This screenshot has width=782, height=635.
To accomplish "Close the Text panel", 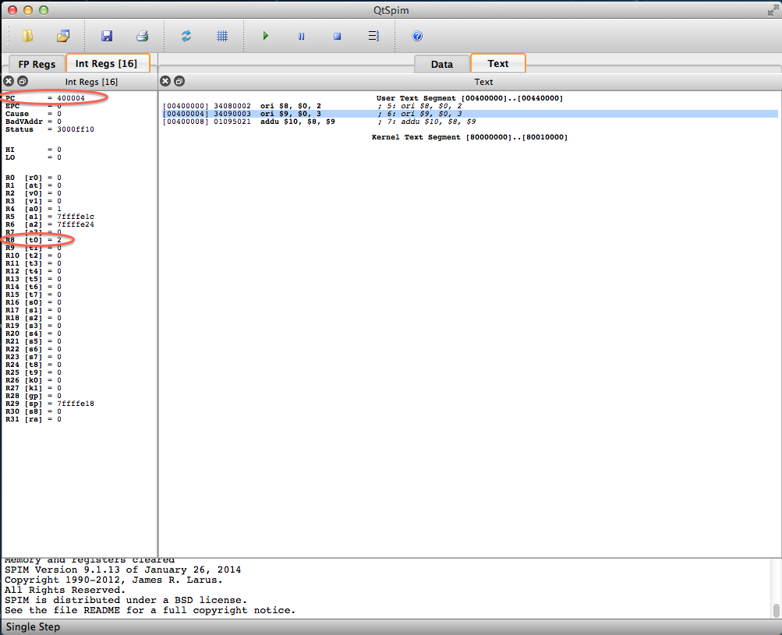I will pyautogui.click(x=165, y=81).
